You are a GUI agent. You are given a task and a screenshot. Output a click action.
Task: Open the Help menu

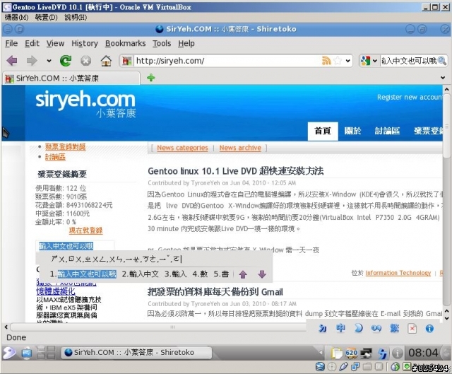coord(186,43)
